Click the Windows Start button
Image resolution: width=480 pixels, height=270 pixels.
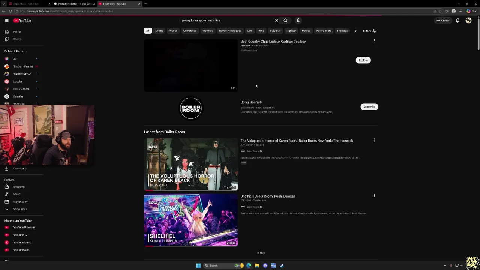point(198,265)
